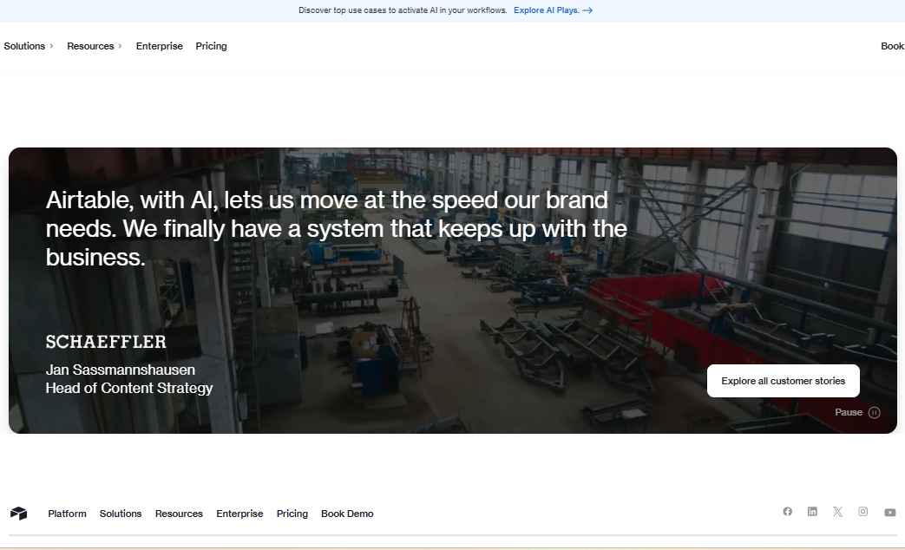Viewport: 905px width, 550px height.
Task: Expand the Solutions menu in top navigation
Action: click(29, 46)
